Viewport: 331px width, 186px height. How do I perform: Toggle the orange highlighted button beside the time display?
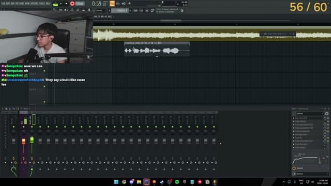tap(112, 4)
